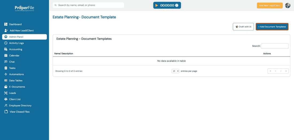Viewport: 294px width, 140px height.
Task: Click the Admin Panel gear icon
Action: tap(6, 37)
